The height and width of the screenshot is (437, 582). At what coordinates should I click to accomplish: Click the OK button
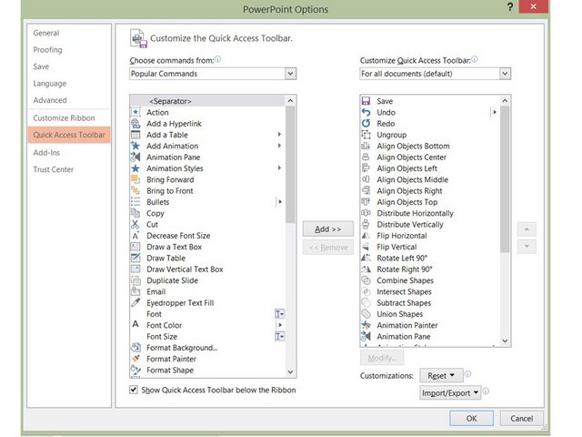coord(471,418)
